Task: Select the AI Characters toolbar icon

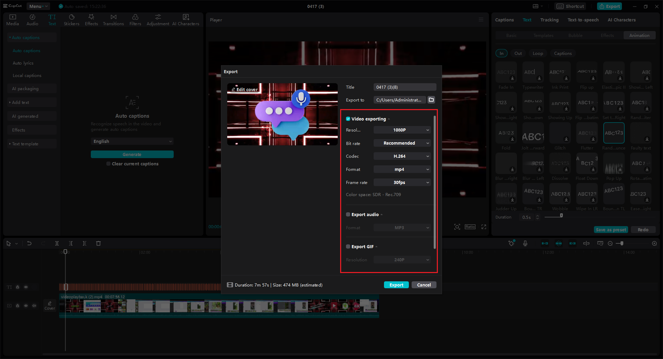Action: click(x=185, y=19)
